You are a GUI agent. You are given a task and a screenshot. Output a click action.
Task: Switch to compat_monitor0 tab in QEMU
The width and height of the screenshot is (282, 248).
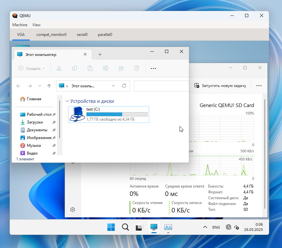click(51, 34)
